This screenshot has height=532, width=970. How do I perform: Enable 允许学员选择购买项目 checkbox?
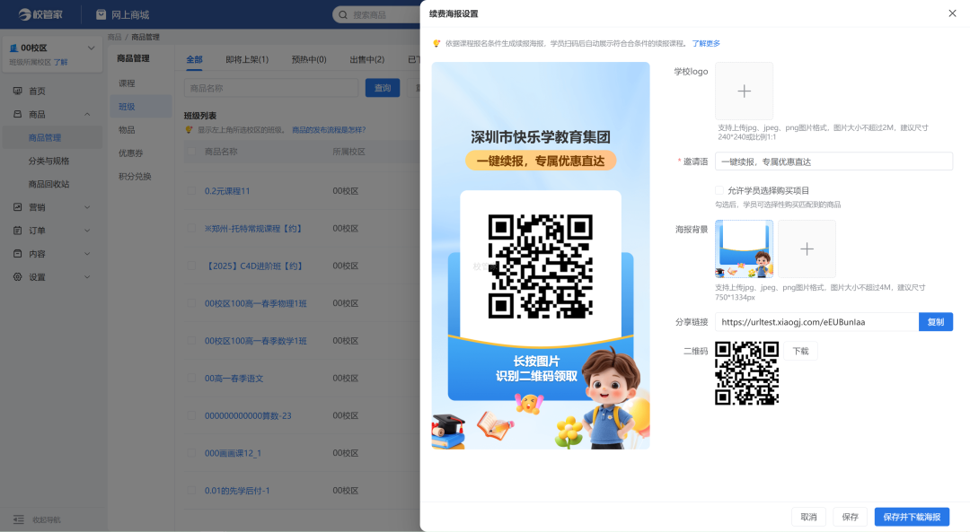click(x=719, y=190)
